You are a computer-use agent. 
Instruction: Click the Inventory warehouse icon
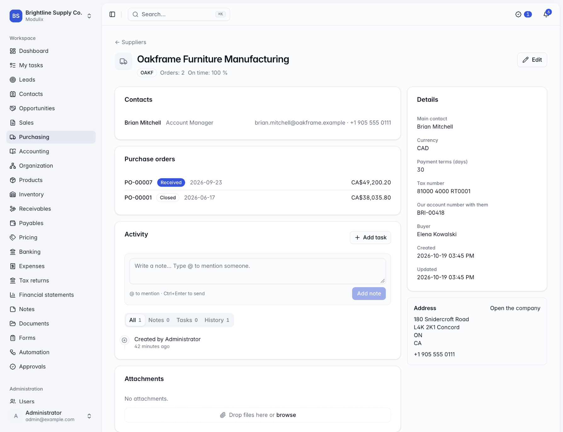point(13,194)
